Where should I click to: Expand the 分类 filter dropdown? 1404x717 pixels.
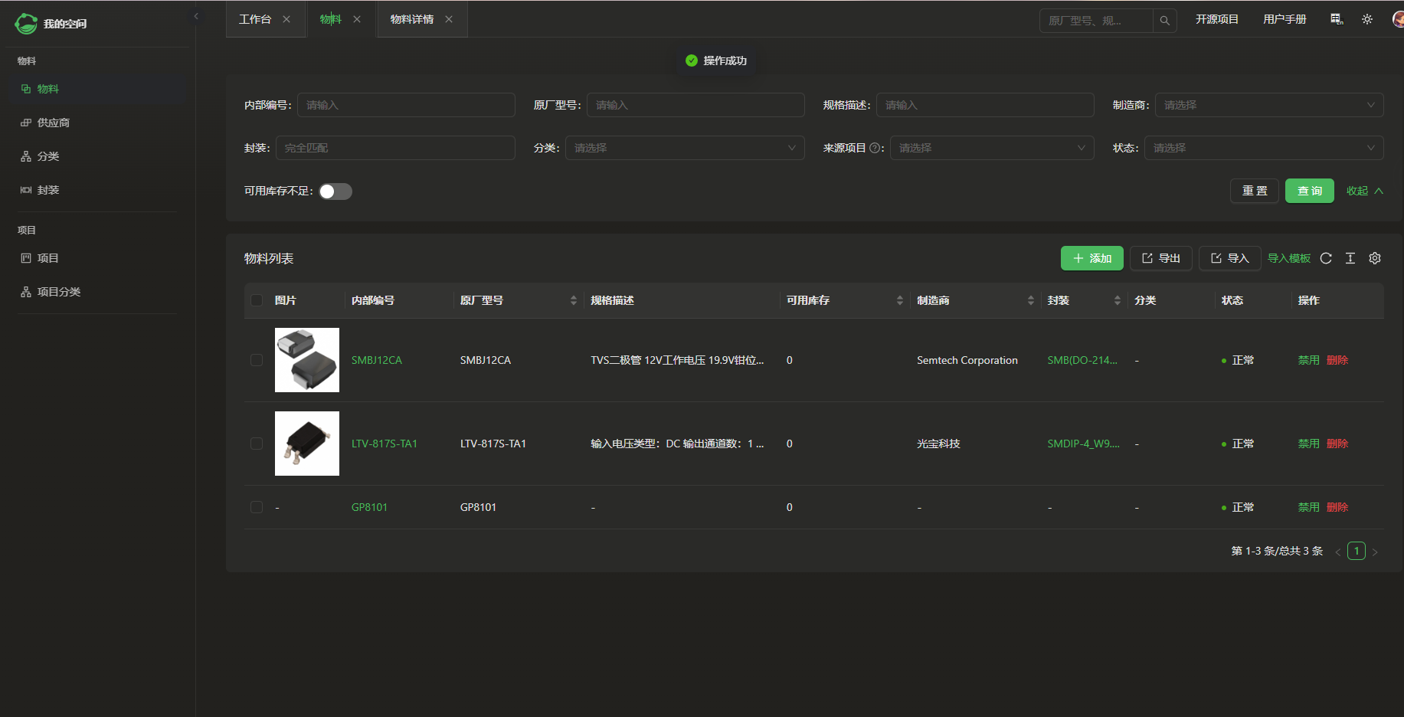(684, 148)
